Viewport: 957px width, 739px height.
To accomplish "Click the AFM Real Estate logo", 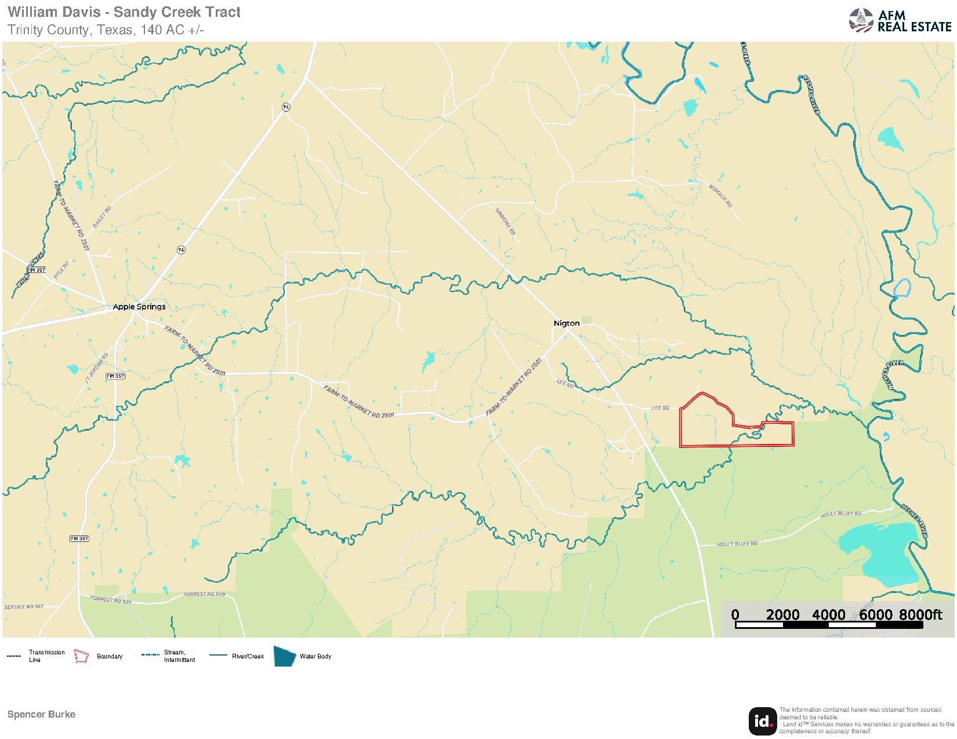I will [x=900, y=21].
